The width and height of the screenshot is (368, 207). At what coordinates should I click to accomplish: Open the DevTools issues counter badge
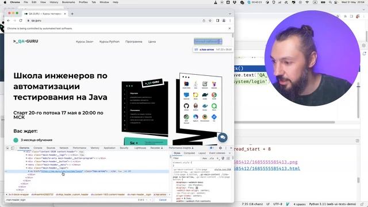coord(212,148)
